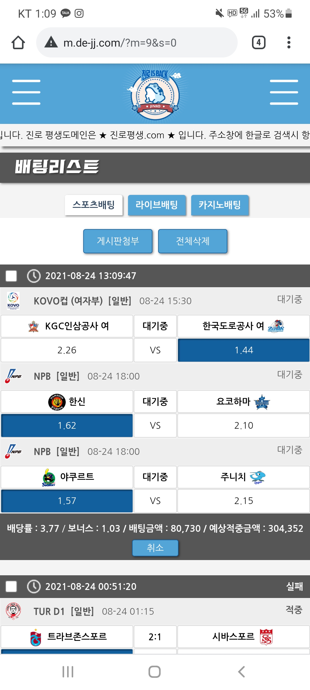310x690 pixels.
Task: Open the browser tab switcher showing 4
Action: tap(258, 43)
